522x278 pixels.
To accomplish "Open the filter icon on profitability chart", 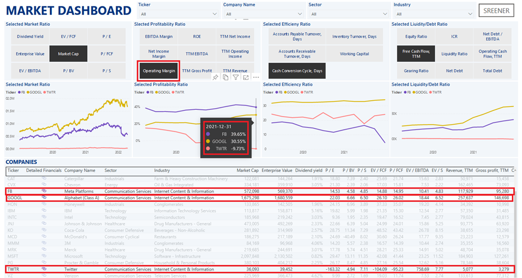I will [236, 78].
